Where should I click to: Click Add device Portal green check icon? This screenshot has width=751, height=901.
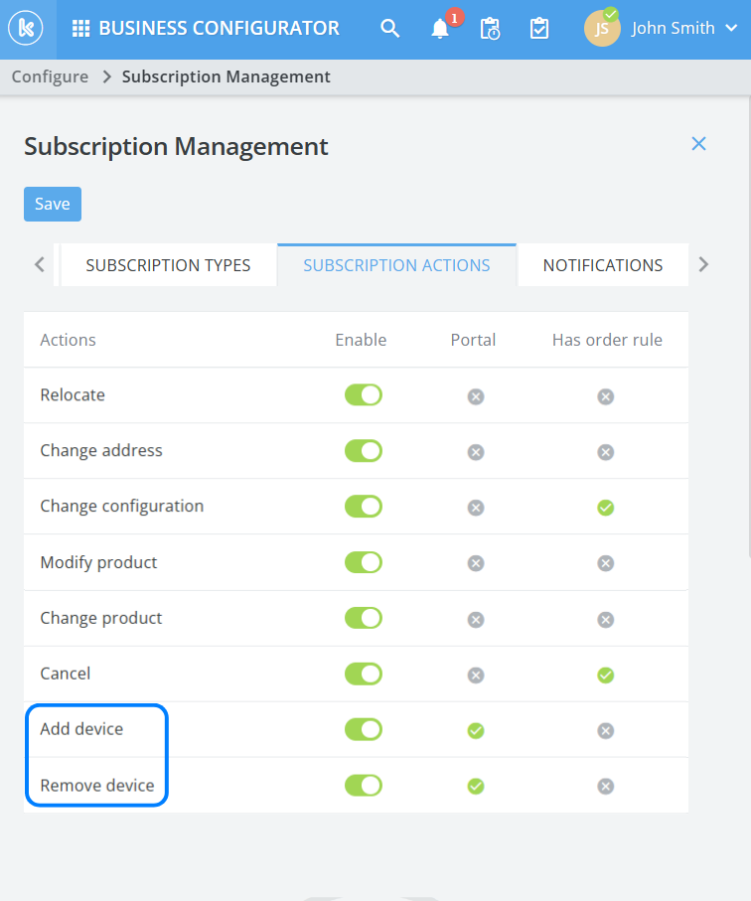pyautogui.click(x=476, y=731)
